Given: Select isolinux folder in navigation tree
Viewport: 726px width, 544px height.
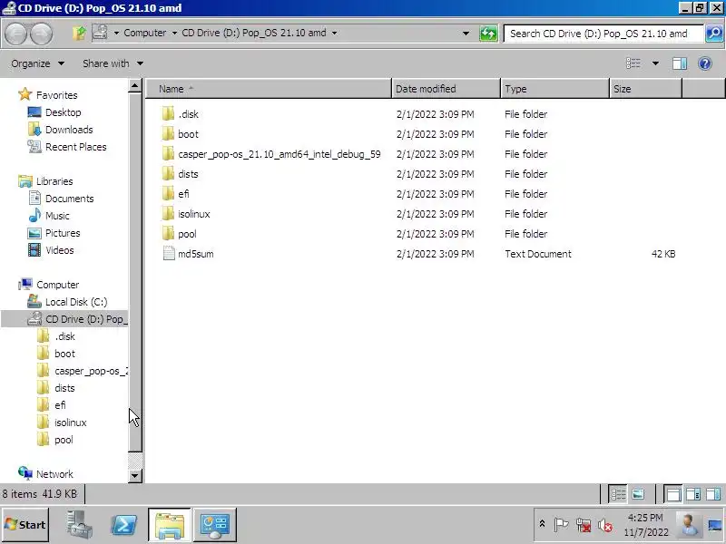Looking at the screenshot, I should point(71,423).
